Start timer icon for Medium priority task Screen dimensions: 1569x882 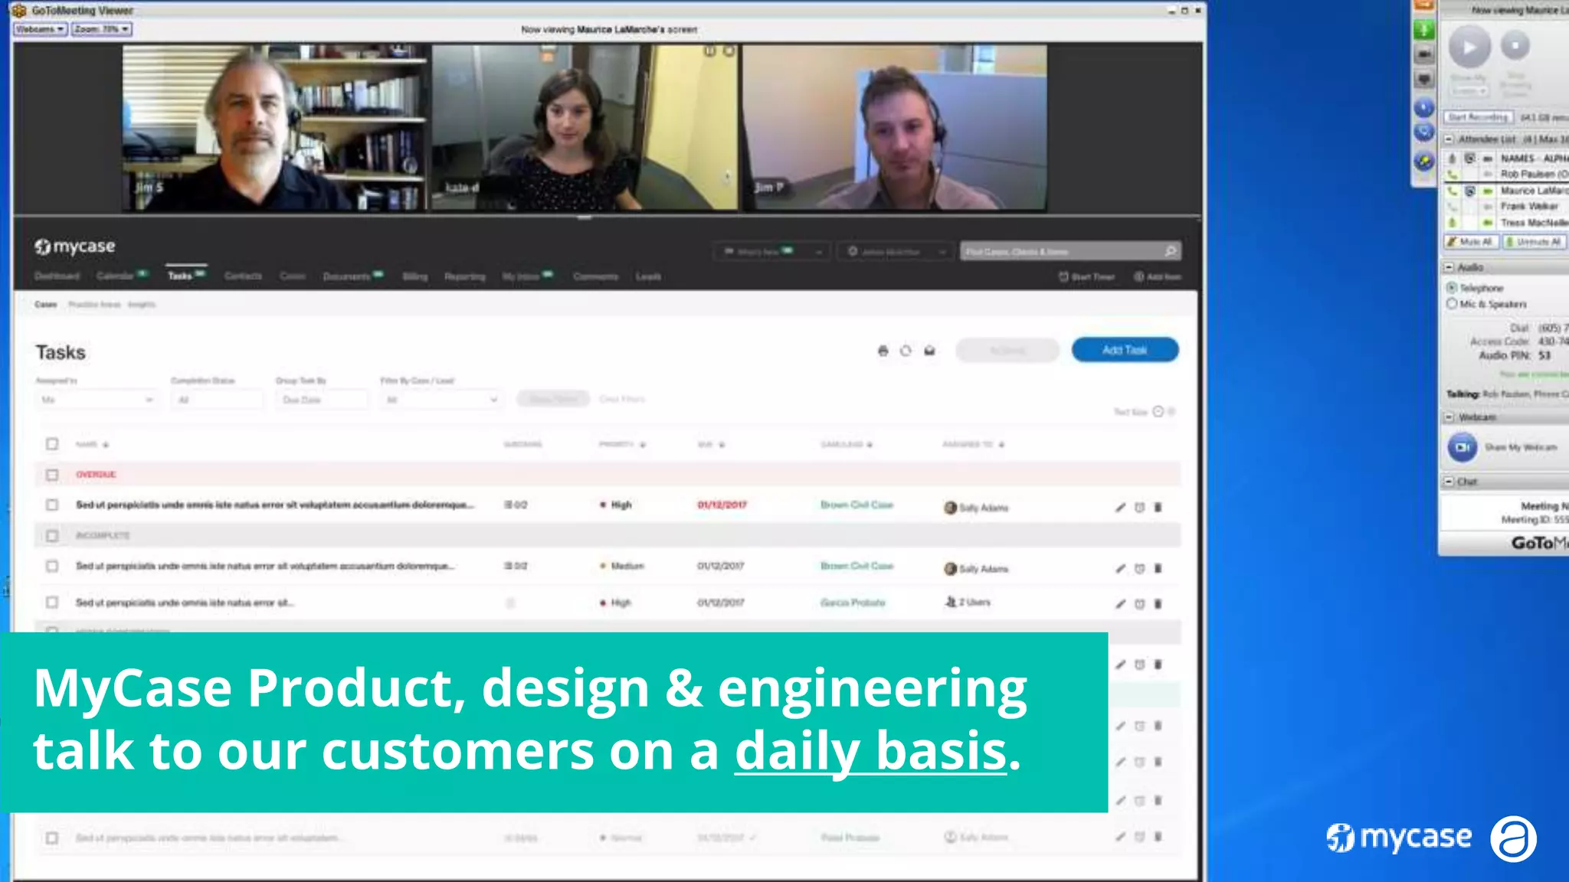click(x=1139, y=568)
